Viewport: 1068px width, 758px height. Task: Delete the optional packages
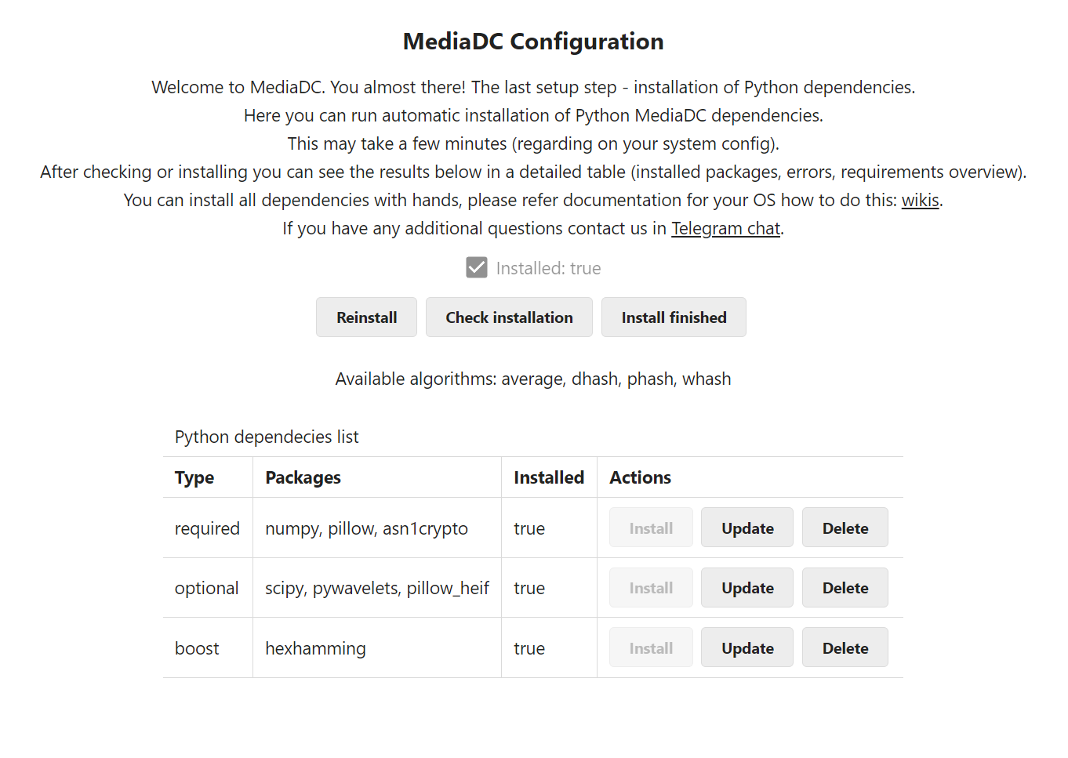click(845, 588)
